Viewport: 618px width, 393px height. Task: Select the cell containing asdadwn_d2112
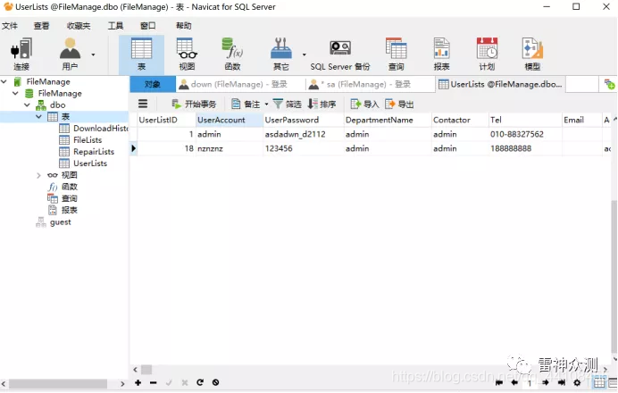[303, 134]
